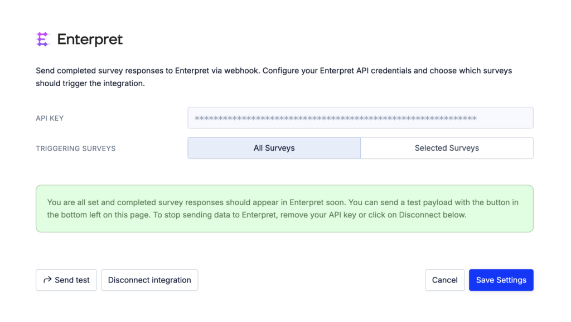Save Settings with the blue button
The width and height of the screenshot is (571, 322).
[501, 280]
